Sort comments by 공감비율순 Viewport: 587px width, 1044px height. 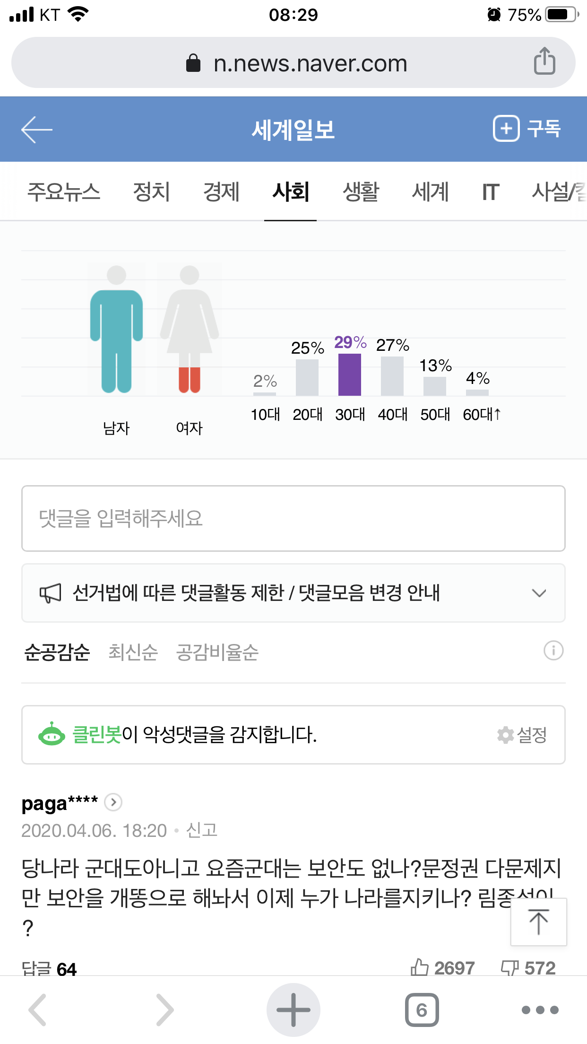(x=217, y=652)
